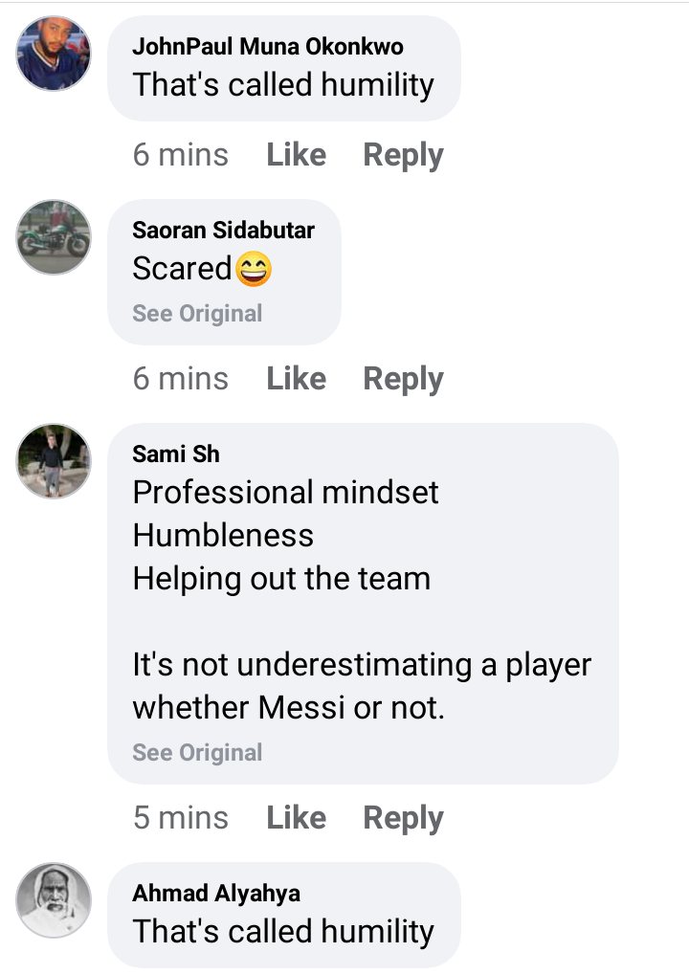Open JohnPaul Muna Okonkwo's name link
Screen dimensions: 689x974
[x=268, y=47]
